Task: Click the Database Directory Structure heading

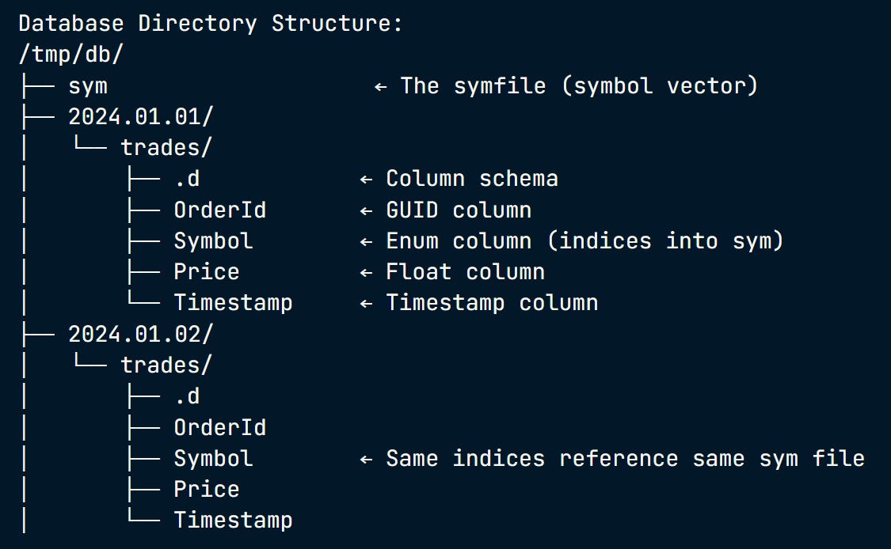Action: [x=210, y=24]
